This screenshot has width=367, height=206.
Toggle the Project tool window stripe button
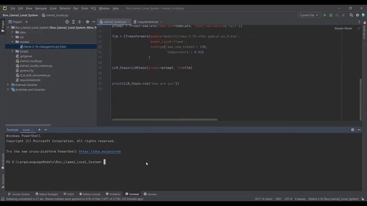[x=2, y=26]
